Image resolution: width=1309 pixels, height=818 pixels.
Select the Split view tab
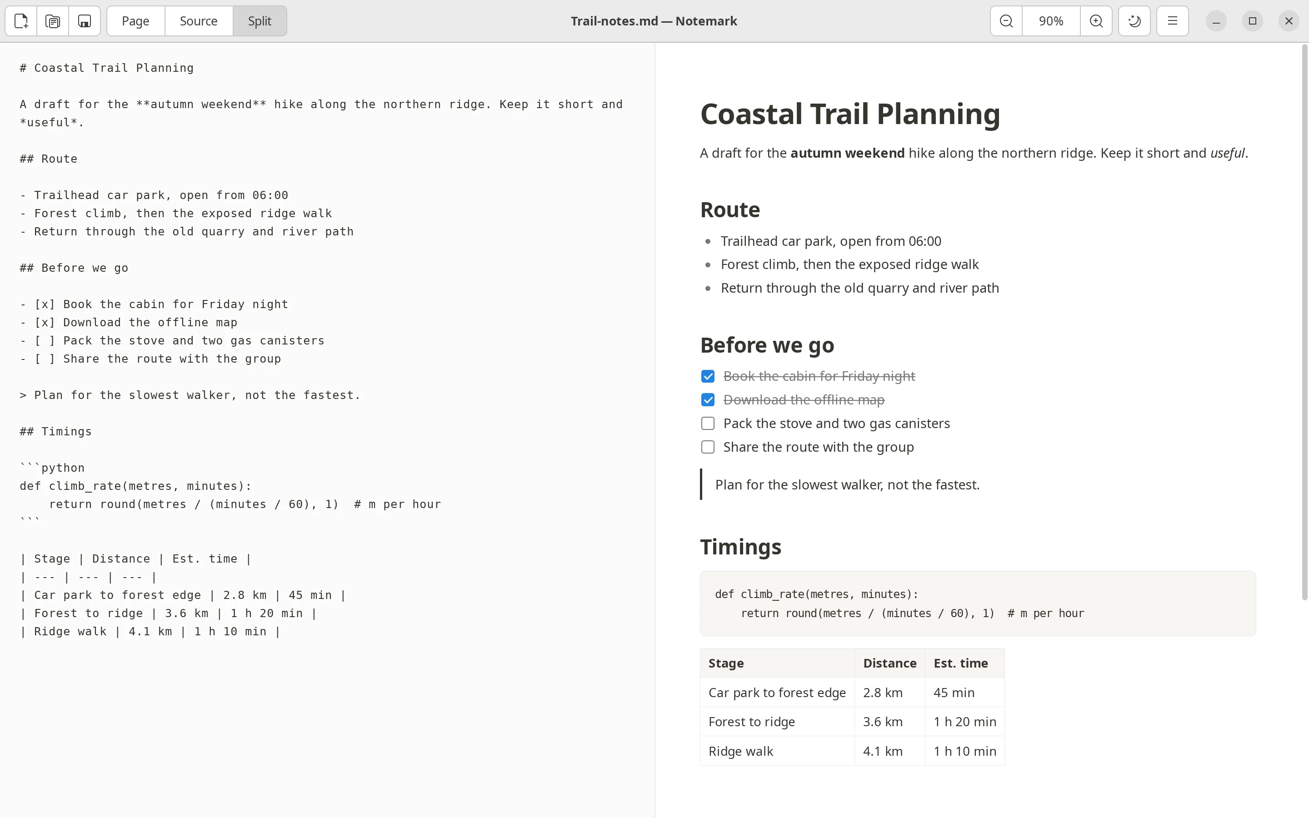[260, 21]
